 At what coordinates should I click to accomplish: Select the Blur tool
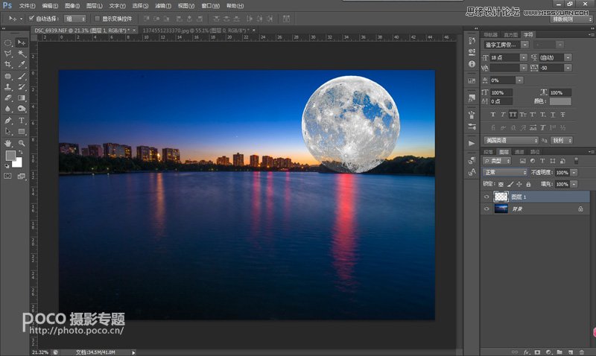click(x=8, y=109)
